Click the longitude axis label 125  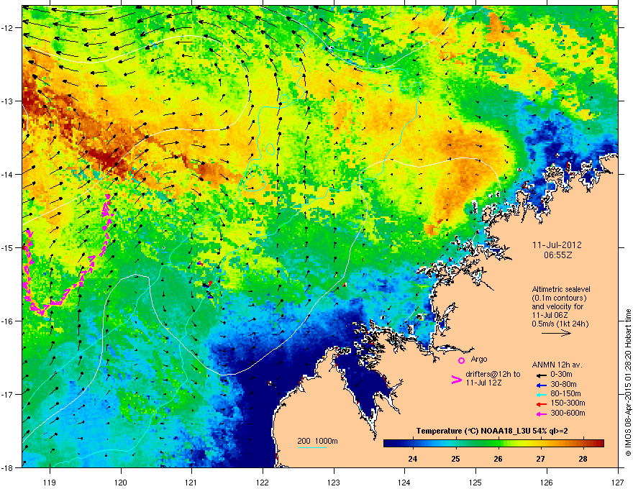pos(475,482)
